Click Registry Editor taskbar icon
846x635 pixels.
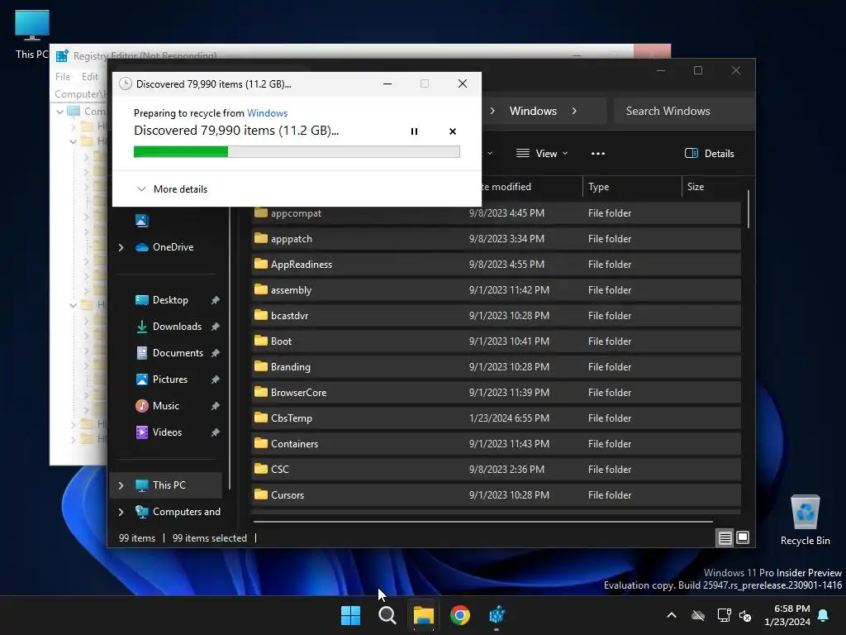(497, 615)
